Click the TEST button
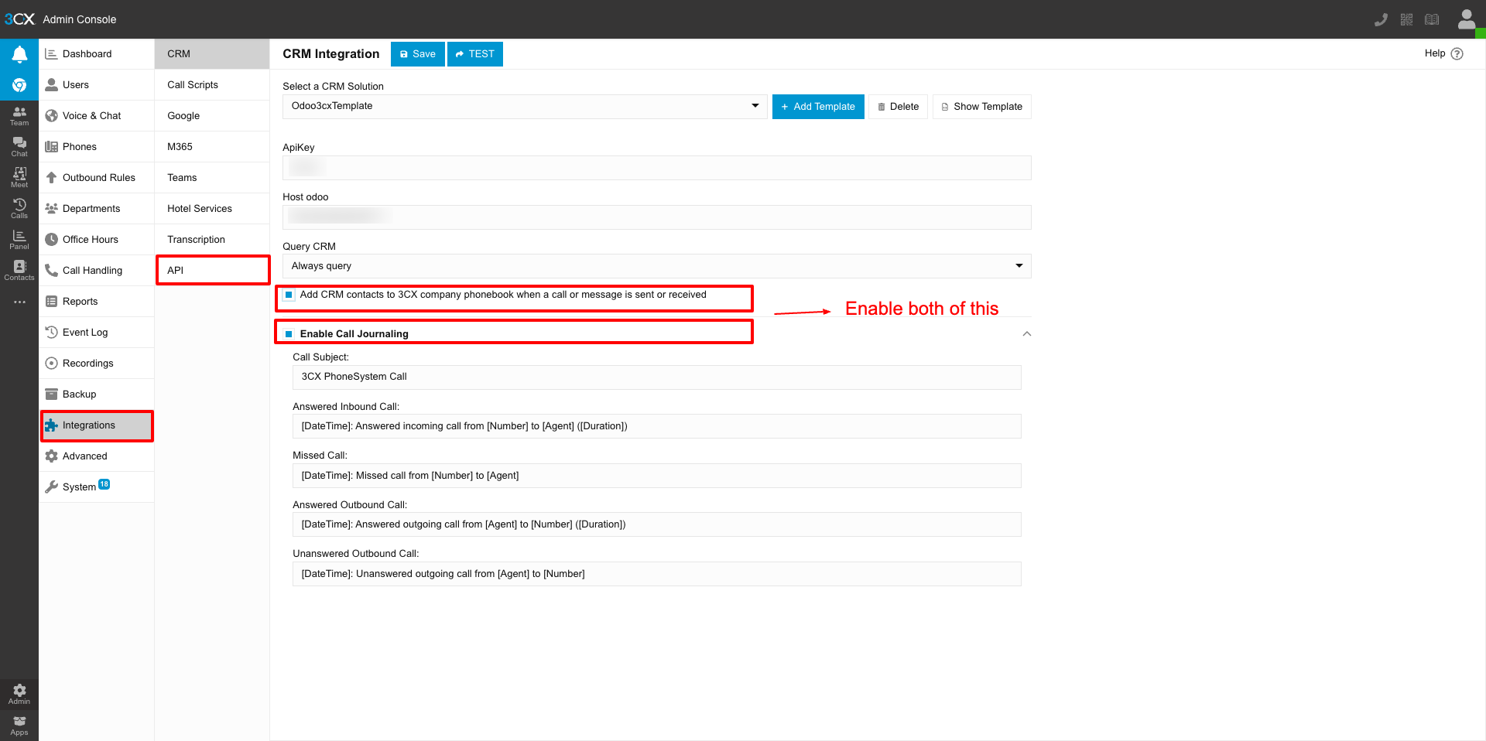Image resolution: width=1486 pixels, height=741 pixels. pos(475,54)
